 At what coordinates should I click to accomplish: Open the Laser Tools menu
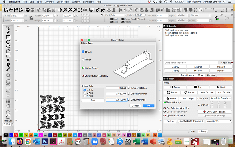(x=63, y=2)
